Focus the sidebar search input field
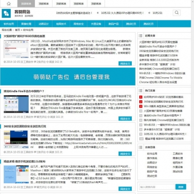This screenshot has height=194, width=194. click(157, 187)
